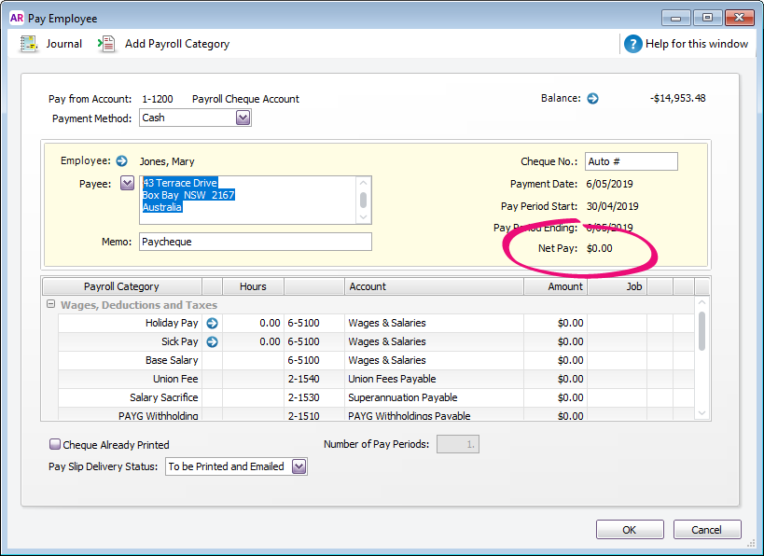Expand Pay Slip Delivery Status dropdown
The height and width of the screenshot is (556, 764).
pyautogui.click(x=299, y=466)
